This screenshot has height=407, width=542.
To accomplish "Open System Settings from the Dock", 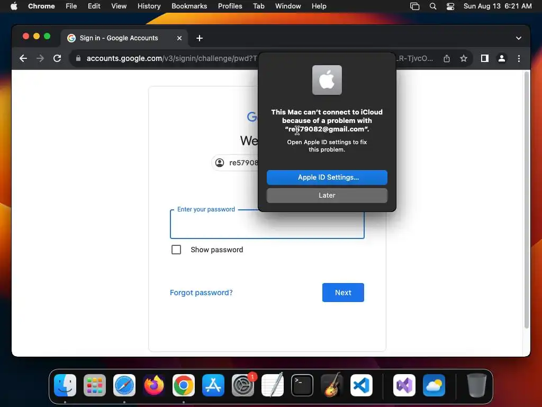I will pyautogui.click(x=243, y=385).
